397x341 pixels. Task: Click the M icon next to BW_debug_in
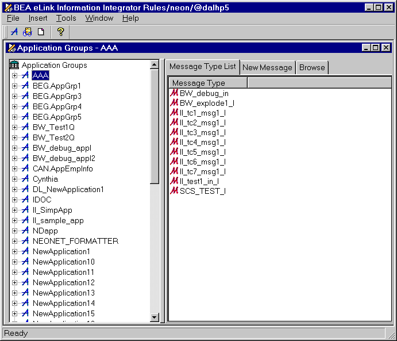tap(174, 93)
